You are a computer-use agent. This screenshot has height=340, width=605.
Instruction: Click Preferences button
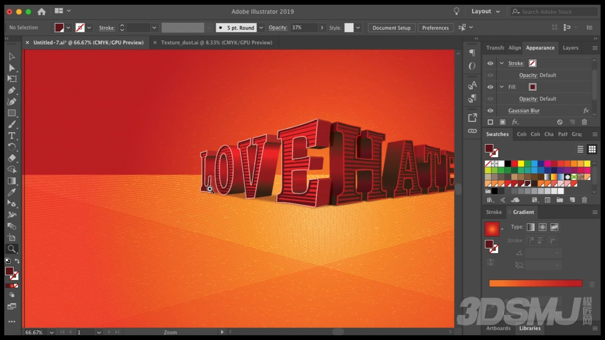point(435,27)
